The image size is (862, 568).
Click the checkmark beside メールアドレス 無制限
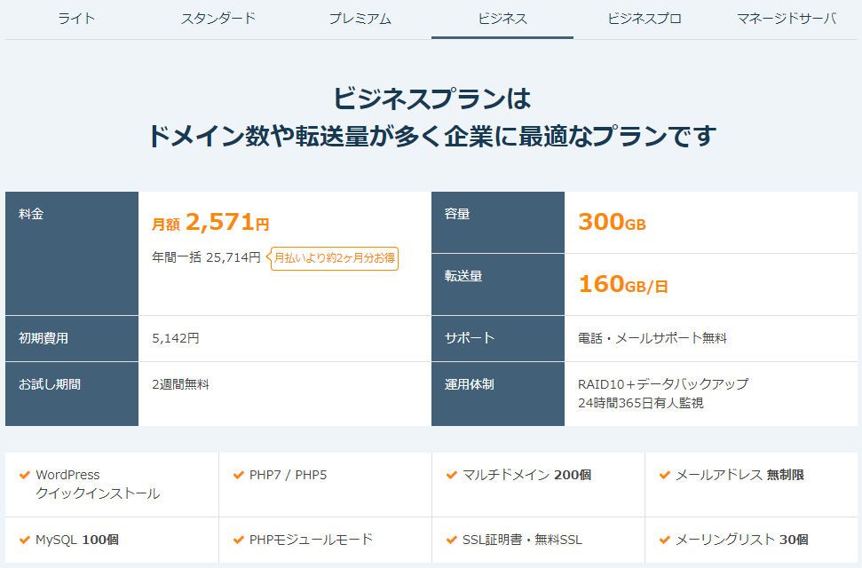pyautogui.click(x=665, y=475)
